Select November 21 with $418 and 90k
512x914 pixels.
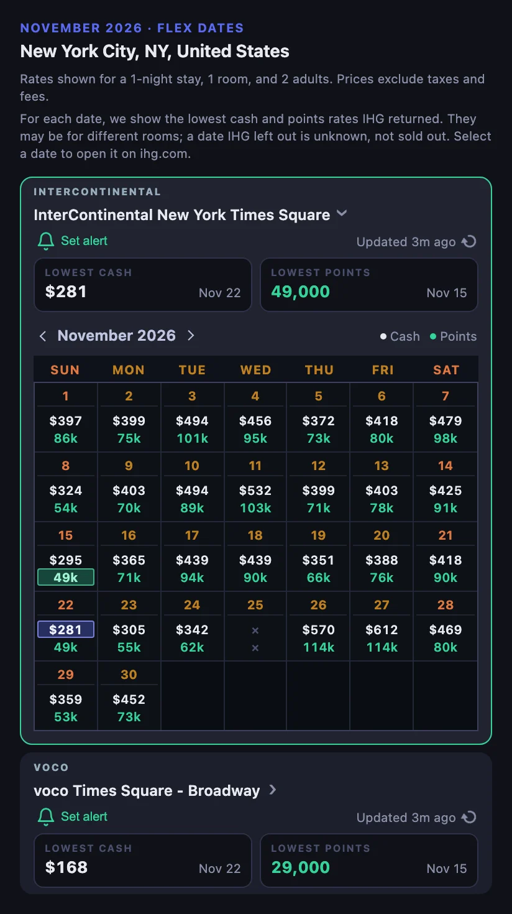(x=446, y=556)
